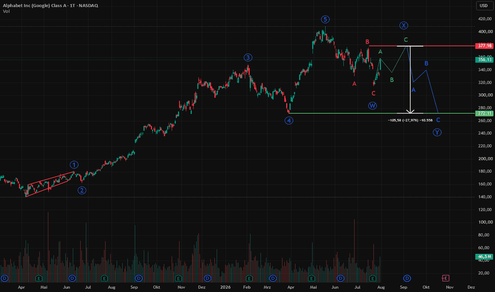The height and width of the screenshot is (292, 495).
Task: Select the circled wave 4 label
Action: point(289,121)
